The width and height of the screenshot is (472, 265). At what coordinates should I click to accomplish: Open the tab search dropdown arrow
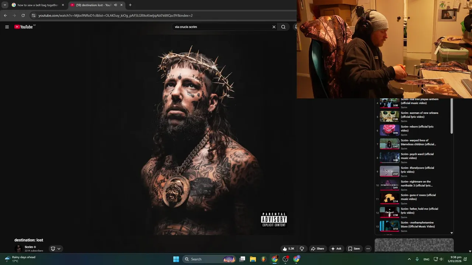(5, 5)
